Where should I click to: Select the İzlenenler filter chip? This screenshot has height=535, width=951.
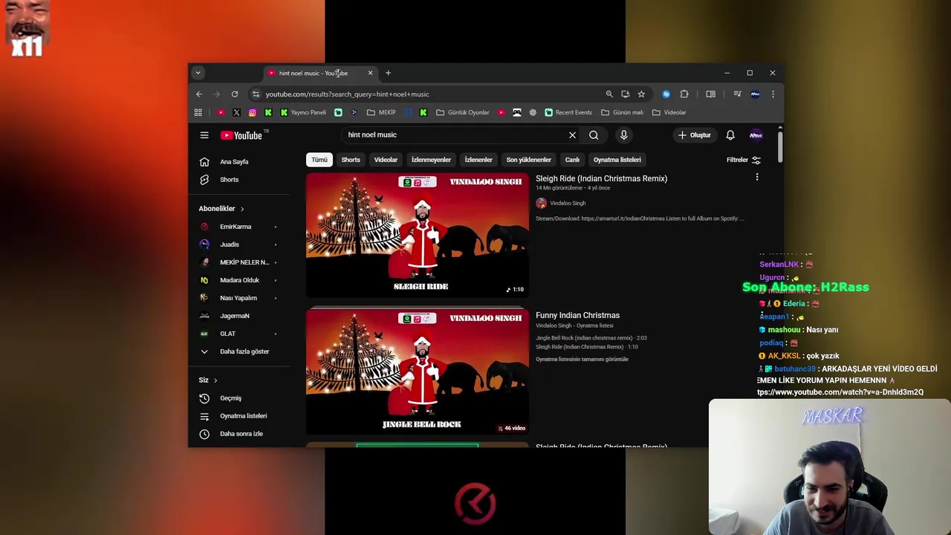click(x=478, y=160)
